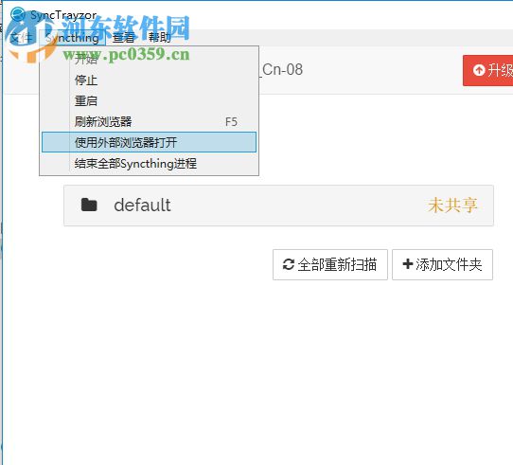Choose 重启 from the menu
This screenshot has height=465, width=513.
[x=149, y=100]
